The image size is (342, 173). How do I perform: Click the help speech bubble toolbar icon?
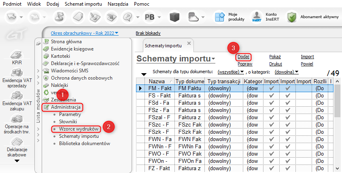[128, 17]
